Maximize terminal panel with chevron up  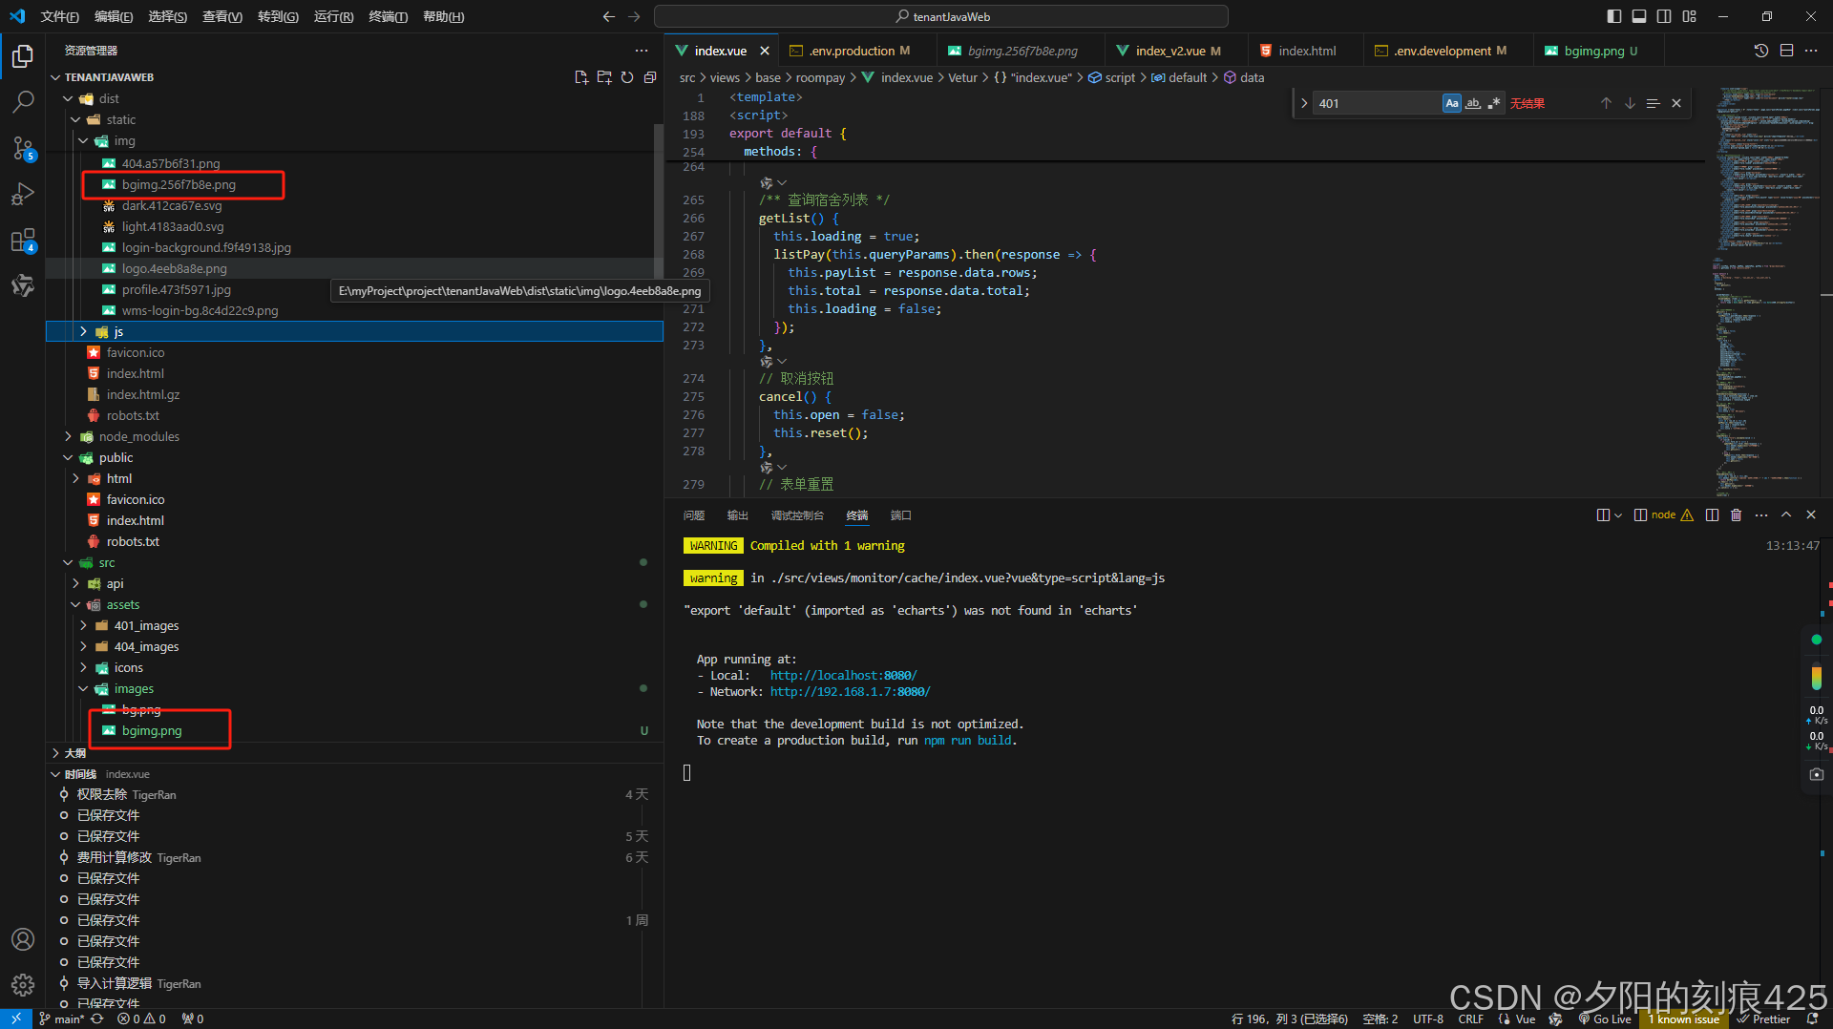1786,514
